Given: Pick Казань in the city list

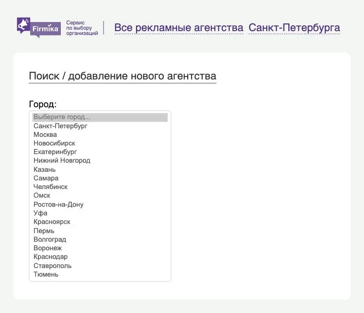Looking at the screenshot, I should click(100, 169).
